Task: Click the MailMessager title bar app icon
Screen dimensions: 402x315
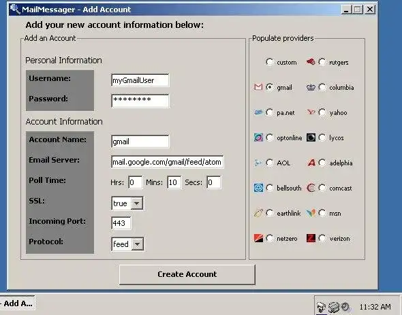Action: click(14, 10)
